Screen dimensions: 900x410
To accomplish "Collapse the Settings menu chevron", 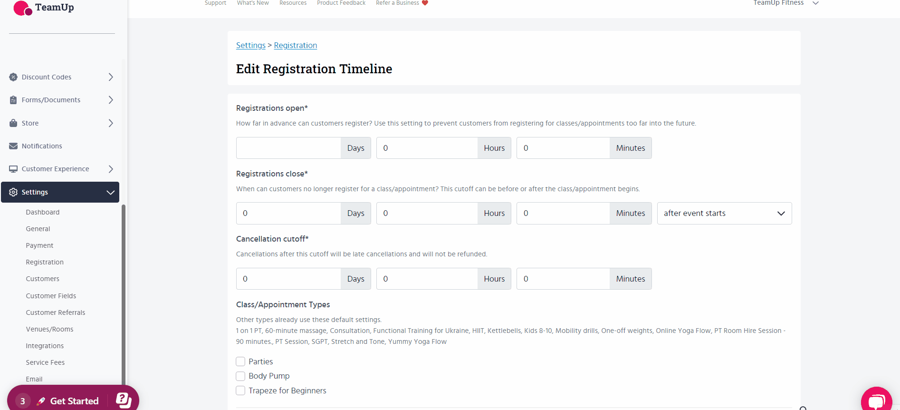I will click(111, 192).
